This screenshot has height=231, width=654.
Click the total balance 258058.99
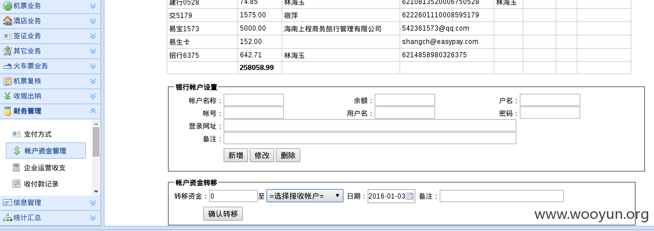tap(257, 67)
